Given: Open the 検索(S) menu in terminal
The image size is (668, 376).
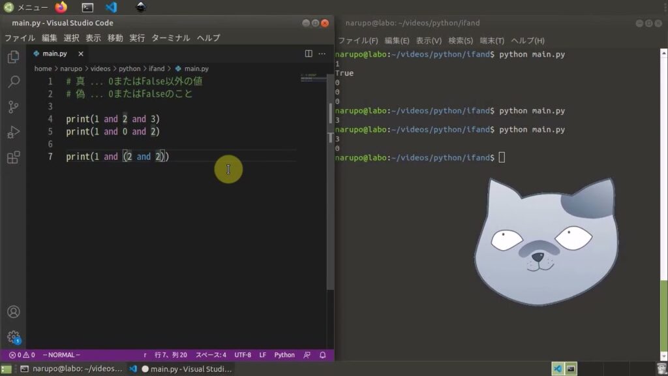Looking at the screenshot, I should pos(461,40).
